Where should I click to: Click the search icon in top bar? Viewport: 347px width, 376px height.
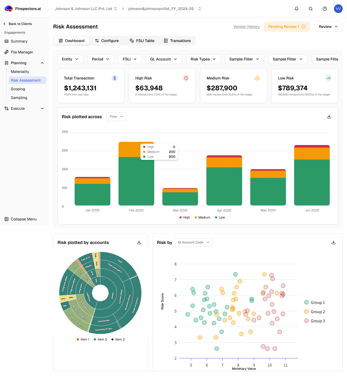(310, 9)
